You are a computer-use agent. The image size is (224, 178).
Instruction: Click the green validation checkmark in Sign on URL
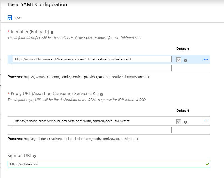[x=207, y=164]
